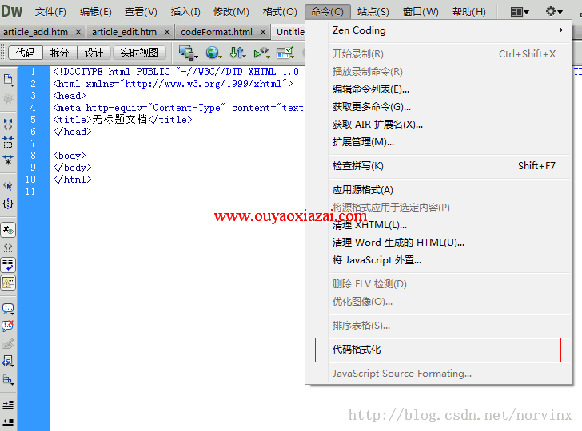This screenshot has width=582, height=431.
Task: Toggle syntax error alerts icon
Action: (8, 283)
